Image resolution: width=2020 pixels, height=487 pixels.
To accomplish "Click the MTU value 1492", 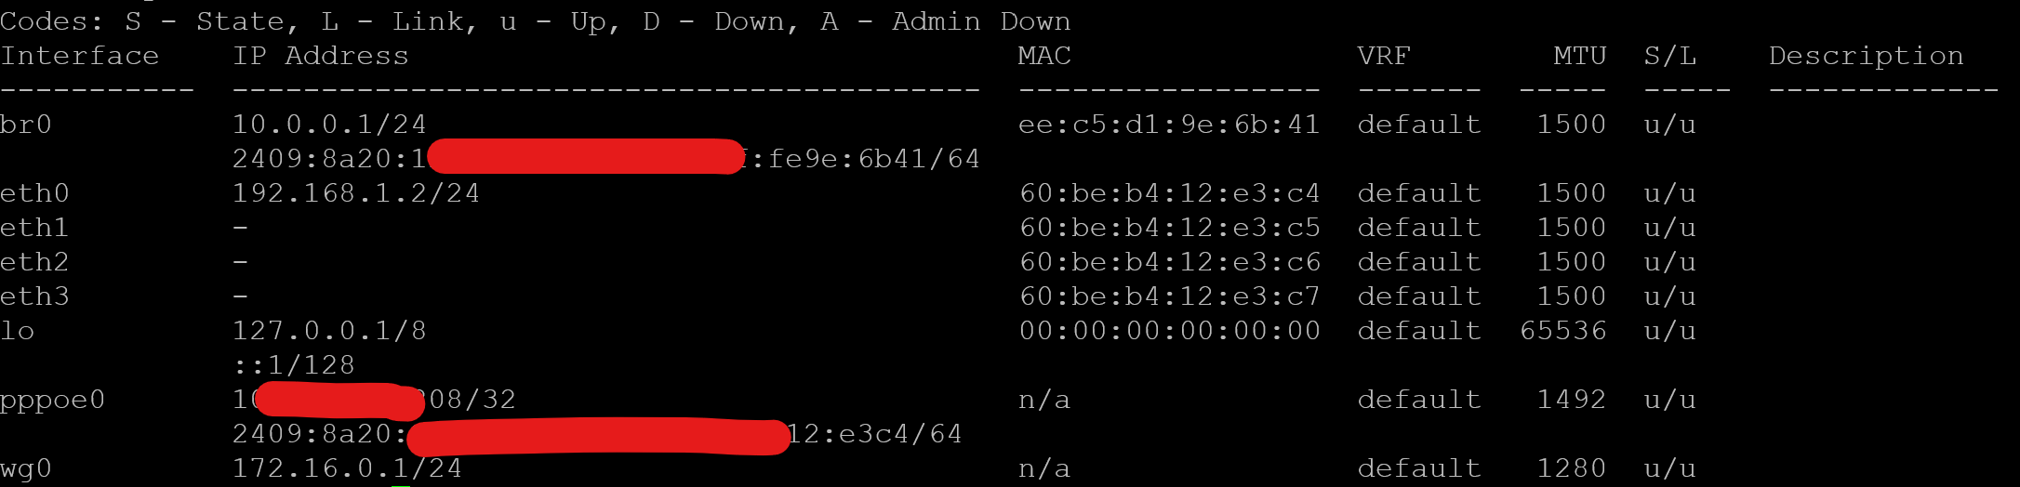I will coord(1571,400).
